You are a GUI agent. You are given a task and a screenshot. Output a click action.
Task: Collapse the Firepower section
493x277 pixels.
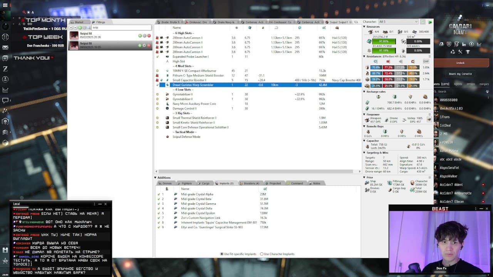pyautogui.click(x=364, y=115)
